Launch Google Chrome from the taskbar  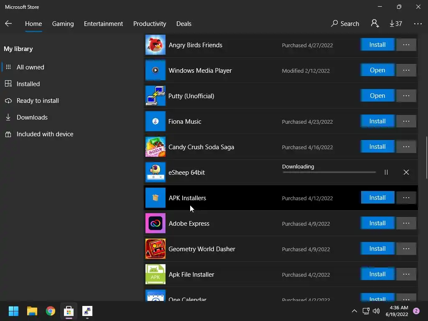tap(51, 311)
